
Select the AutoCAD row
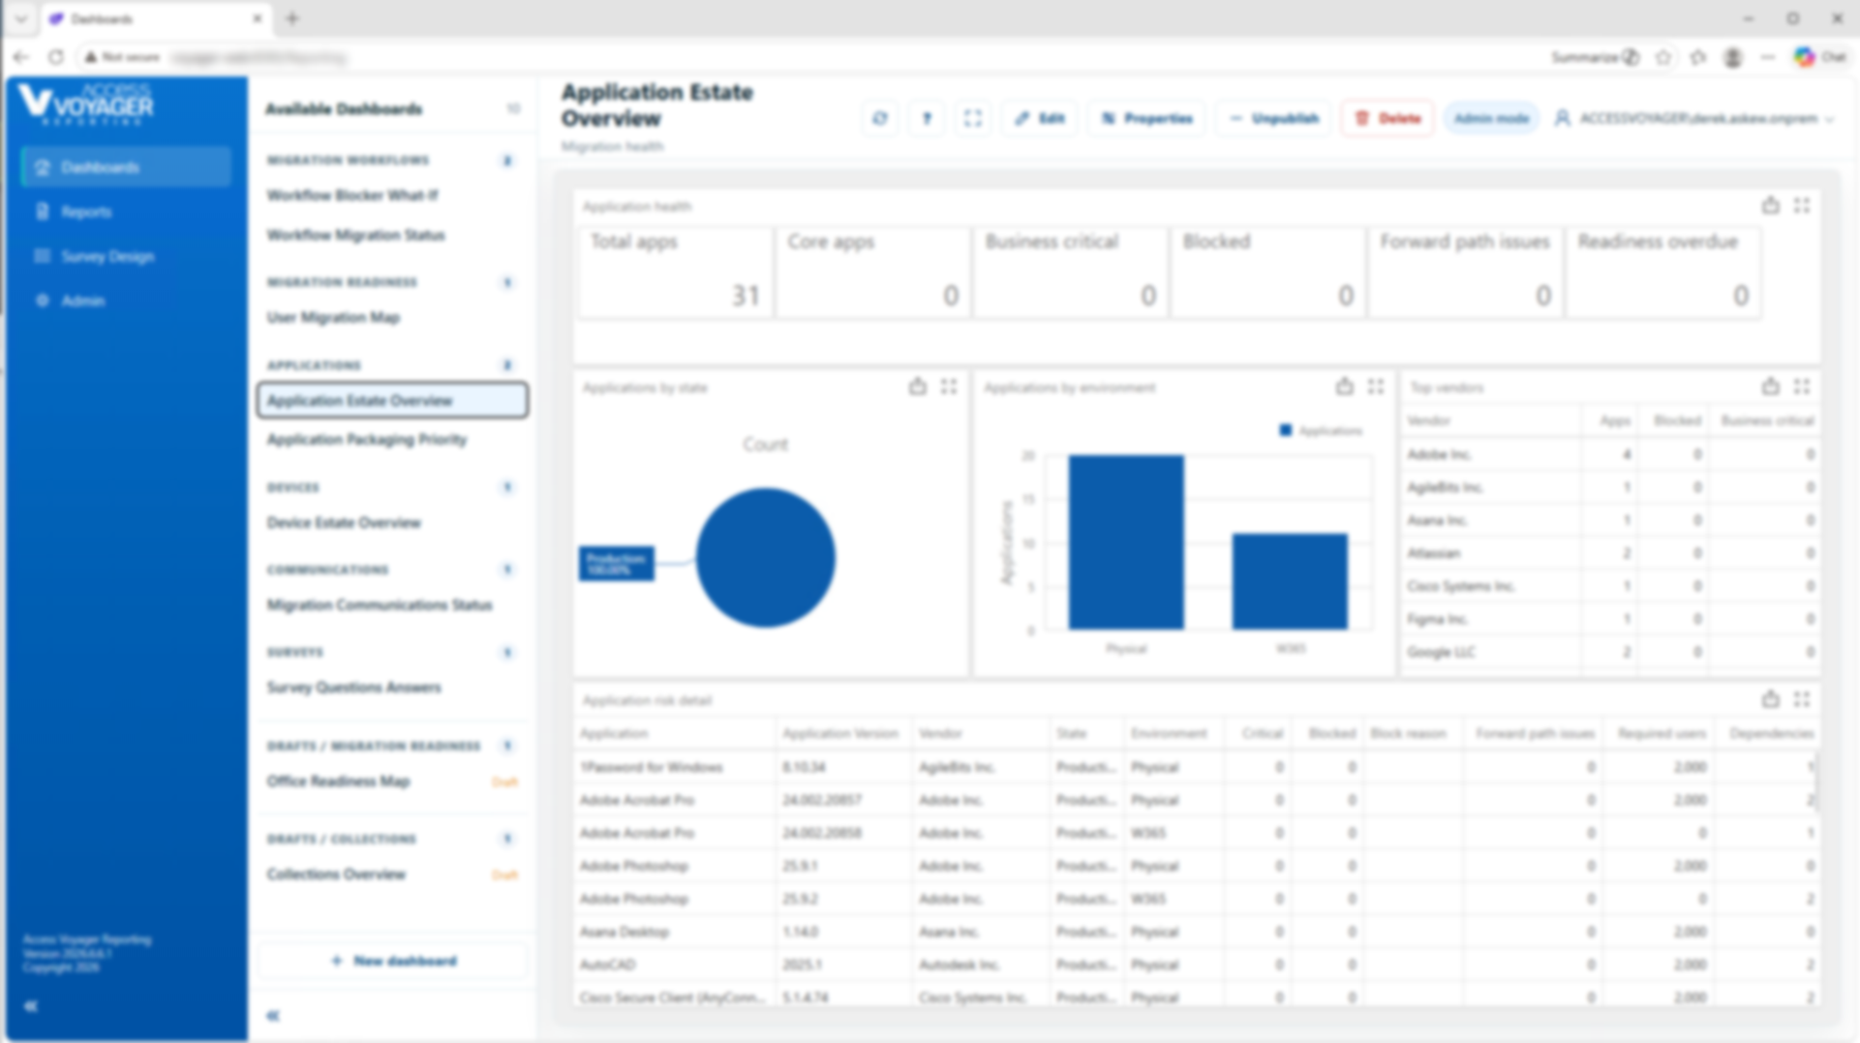coord(1196,965)
